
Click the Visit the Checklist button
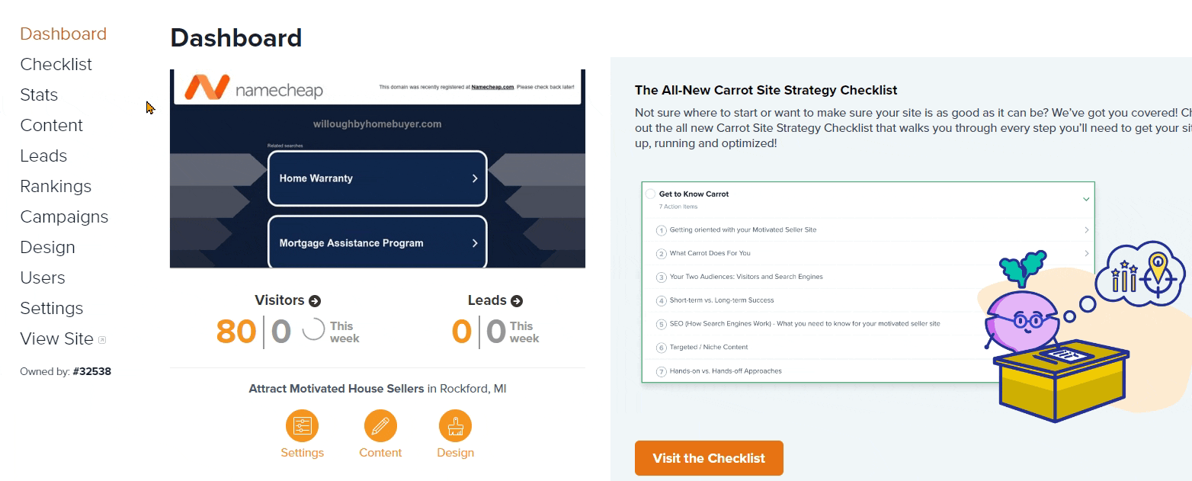(709, 458)
